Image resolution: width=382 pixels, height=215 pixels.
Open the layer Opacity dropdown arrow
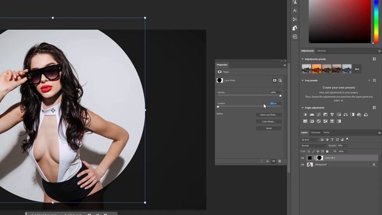(x=346, y=146)
